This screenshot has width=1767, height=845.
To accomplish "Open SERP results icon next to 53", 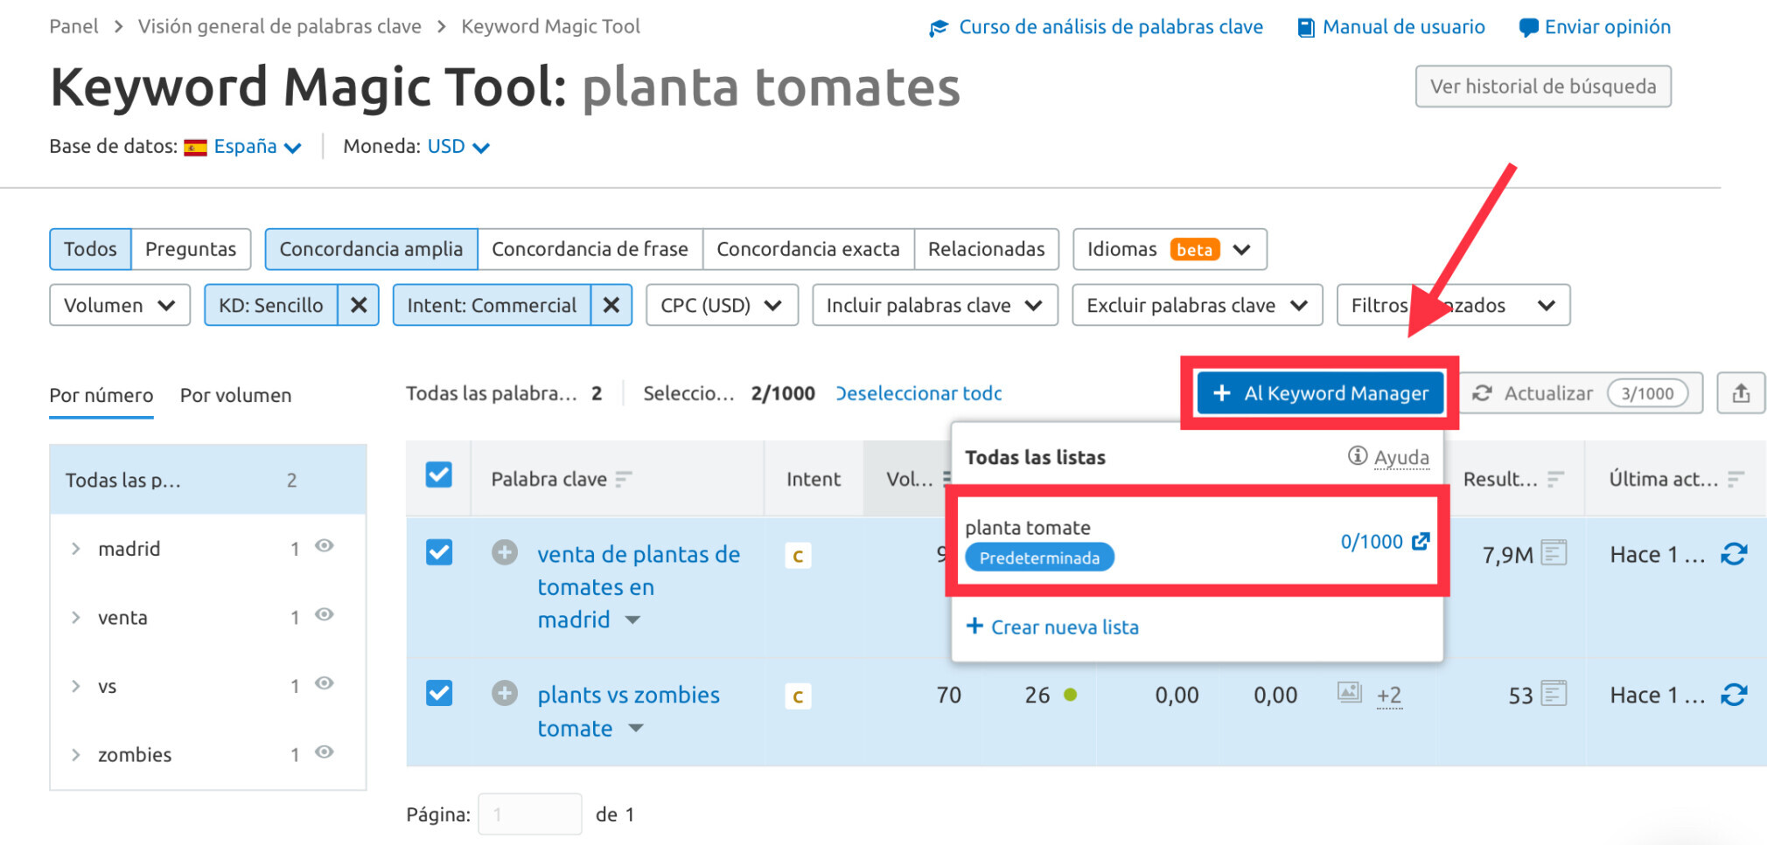I will pyautogui.click(x=1554, y=695).
